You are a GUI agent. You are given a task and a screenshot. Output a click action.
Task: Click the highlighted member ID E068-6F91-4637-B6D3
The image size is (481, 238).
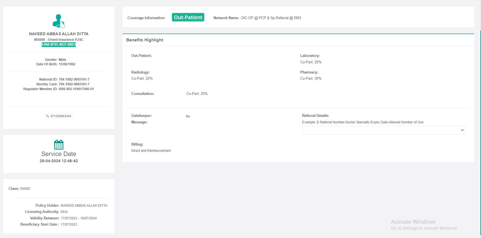click(59, 45)
